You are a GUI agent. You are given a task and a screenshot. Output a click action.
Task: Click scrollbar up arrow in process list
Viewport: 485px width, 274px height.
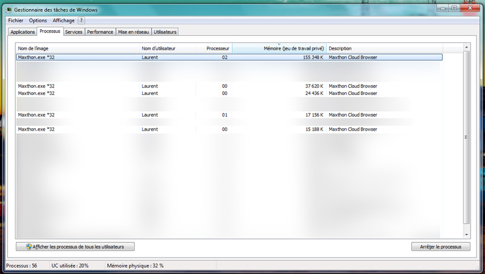(466, 47)
